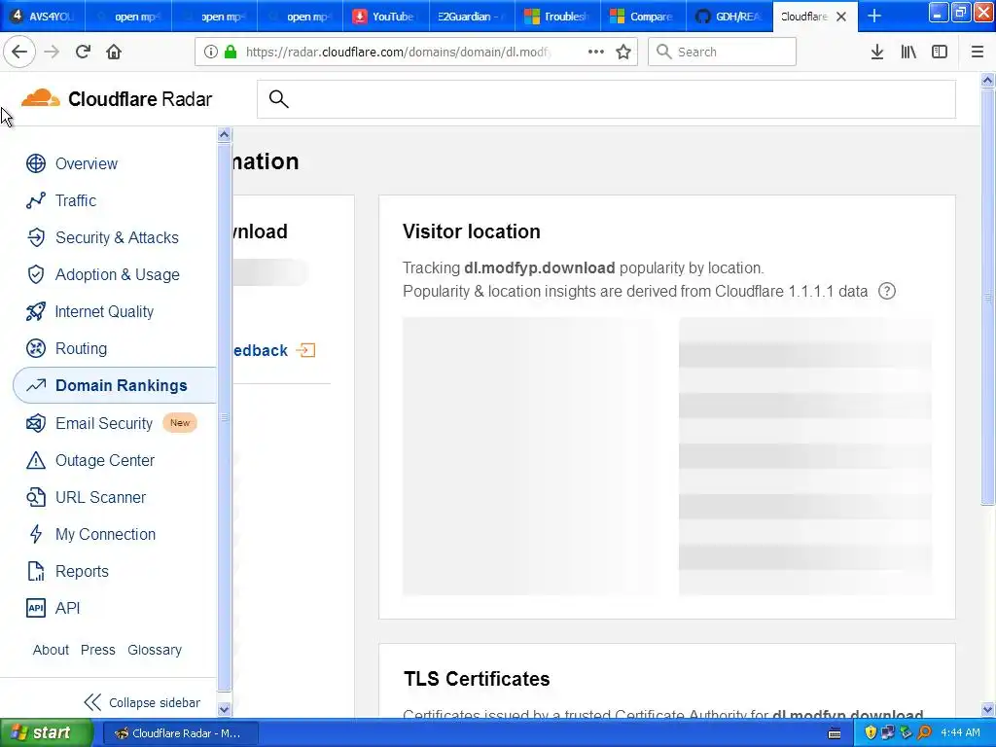
Task: Click the URL Scanner icon
Action: tap(36, 497)
